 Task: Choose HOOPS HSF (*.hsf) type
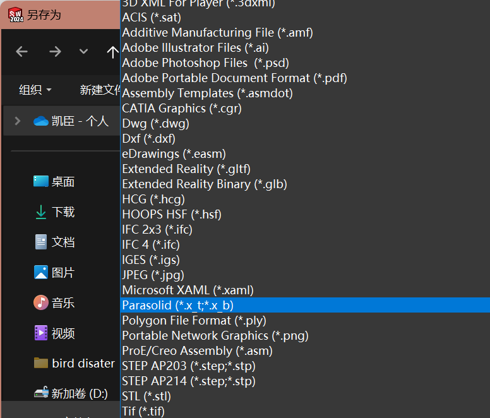[x=305, y=214]
